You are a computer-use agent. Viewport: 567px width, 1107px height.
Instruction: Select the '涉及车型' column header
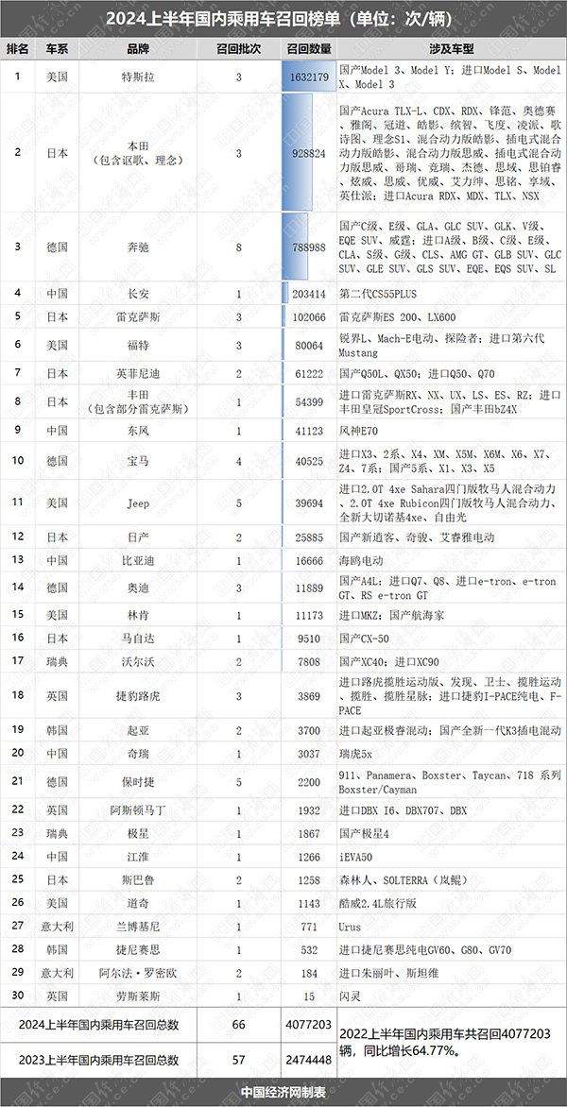click(451, 49)
